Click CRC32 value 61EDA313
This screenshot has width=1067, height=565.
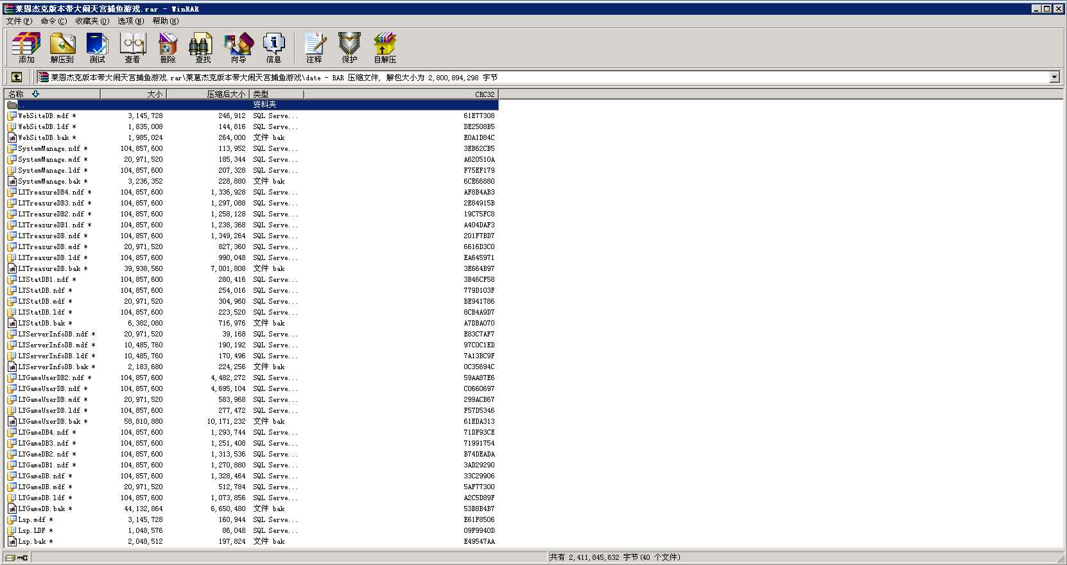[479, 421]
